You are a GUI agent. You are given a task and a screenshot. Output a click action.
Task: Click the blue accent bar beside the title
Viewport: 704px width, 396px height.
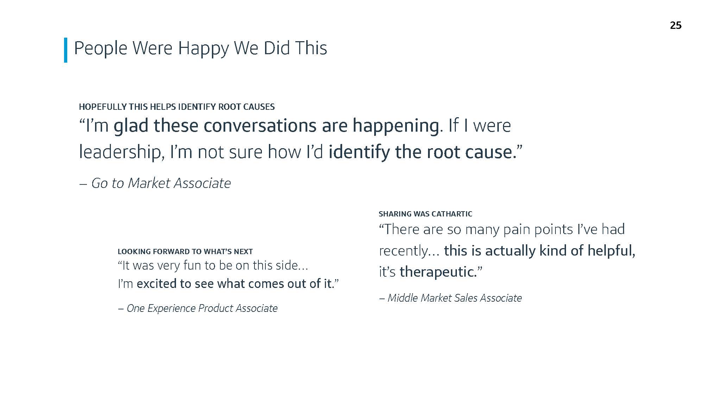(65, 50)
